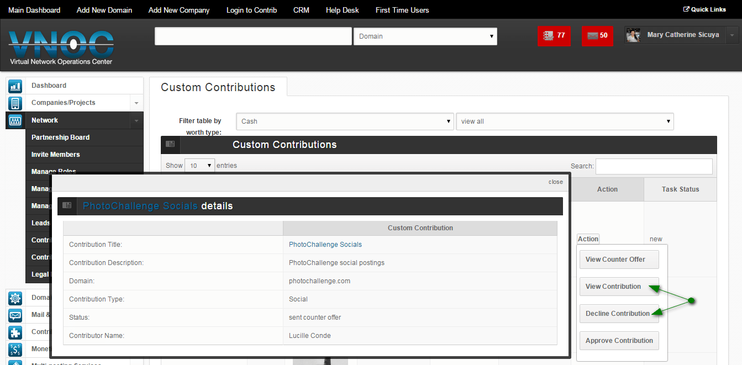
Task: Click the 'PhotoChallenge social postings' description
Action: pos(336,263)
